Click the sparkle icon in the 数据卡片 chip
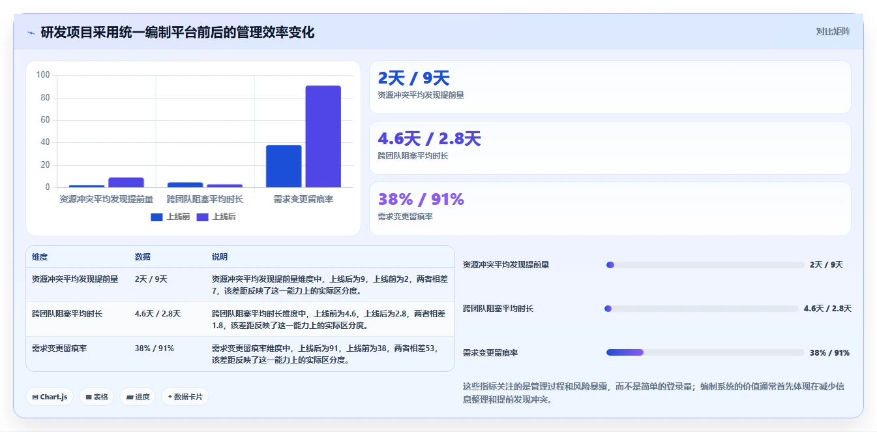 (x=170, y=397)
